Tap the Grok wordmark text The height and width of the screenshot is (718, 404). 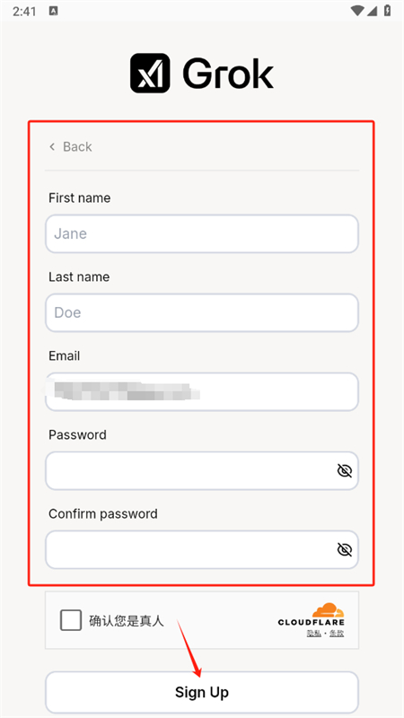pos(228,74)
